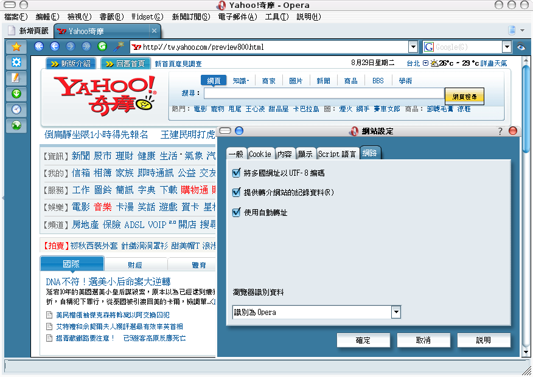This screenshot has width=533, height=377.
Task: Open headline DNA不符！選美小后命案大逆轉
Action: 108,282
